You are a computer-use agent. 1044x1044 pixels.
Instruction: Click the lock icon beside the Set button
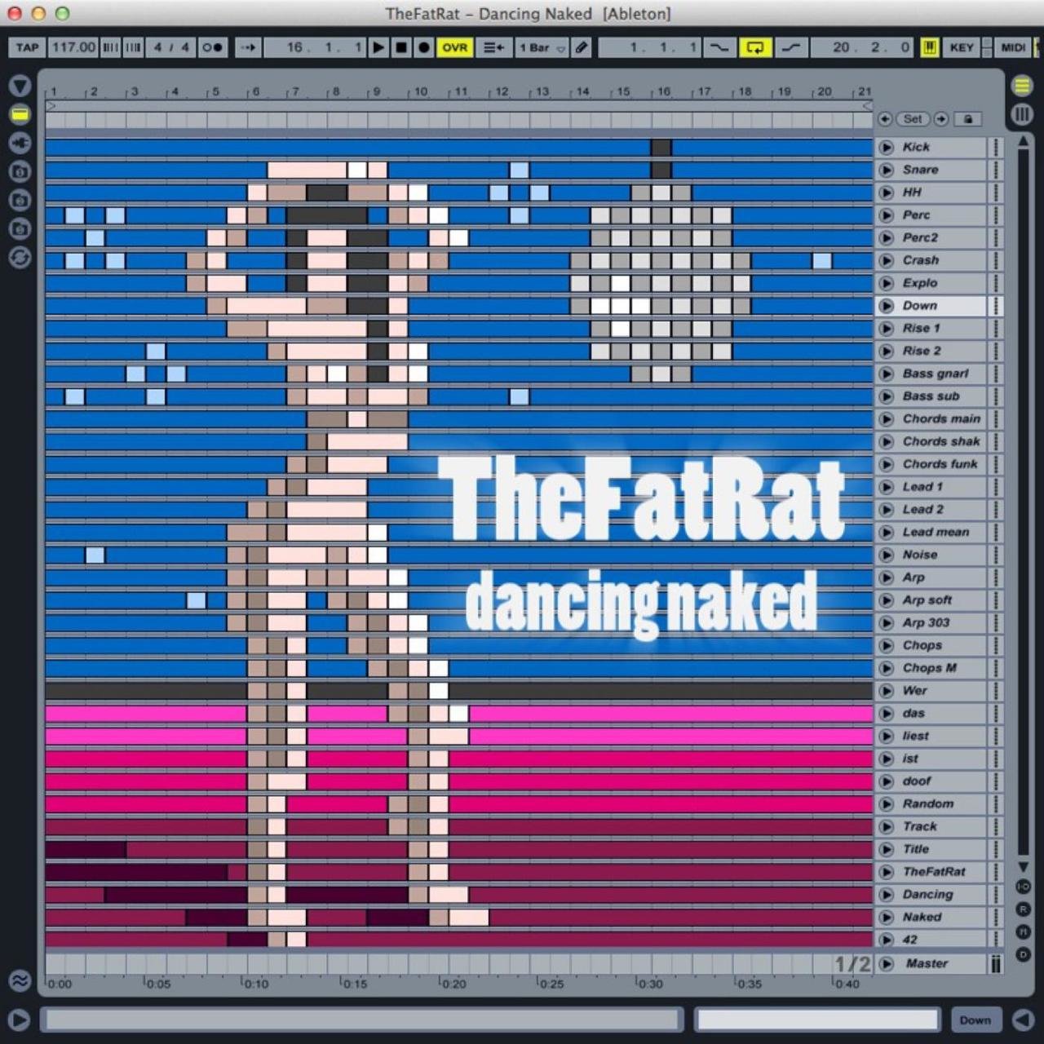click(x=968, y=119)
